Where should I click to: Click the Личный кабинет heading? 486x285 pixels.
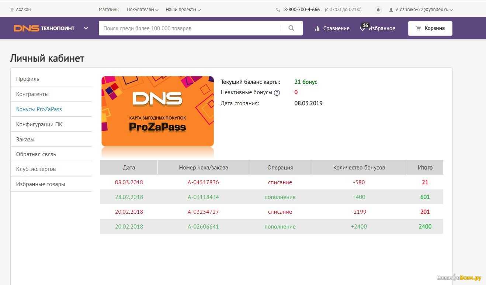click(47, 58)
